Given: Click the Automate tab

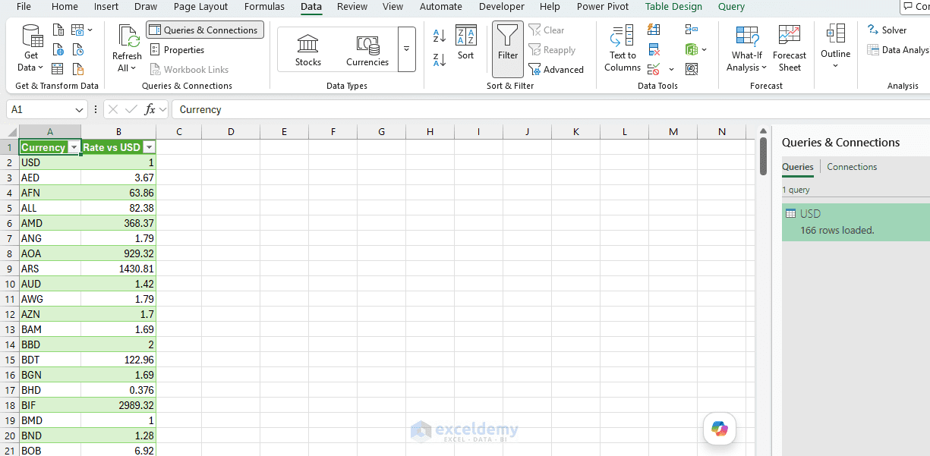Looking at the screenshot, I should (441, 7).
